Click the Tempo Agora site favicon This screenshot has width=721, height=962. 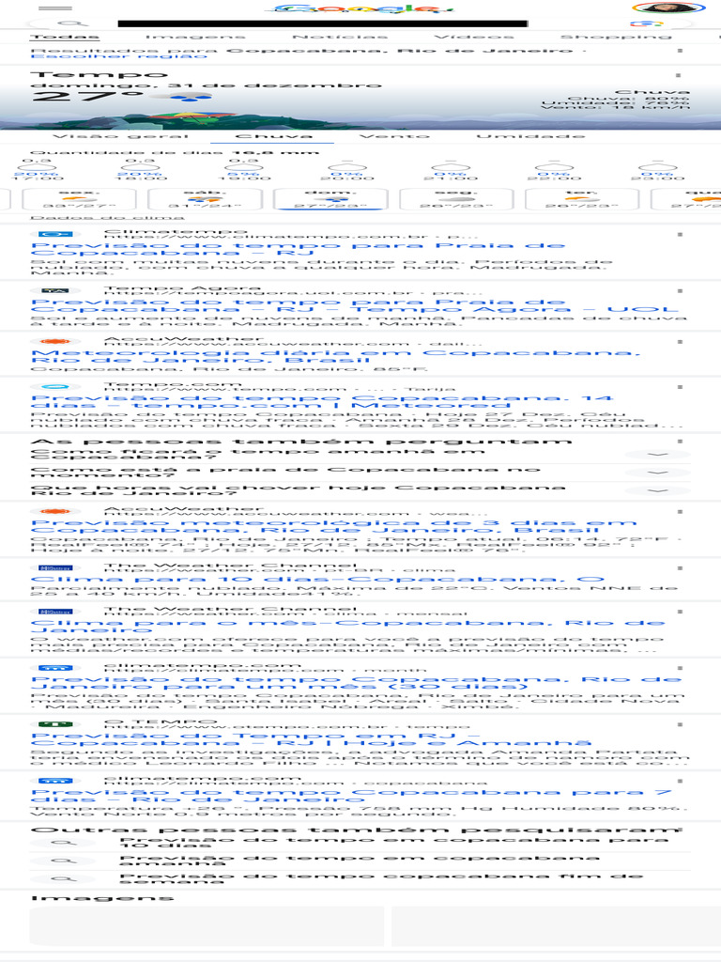pyautogui.click(x=55, y=291)
